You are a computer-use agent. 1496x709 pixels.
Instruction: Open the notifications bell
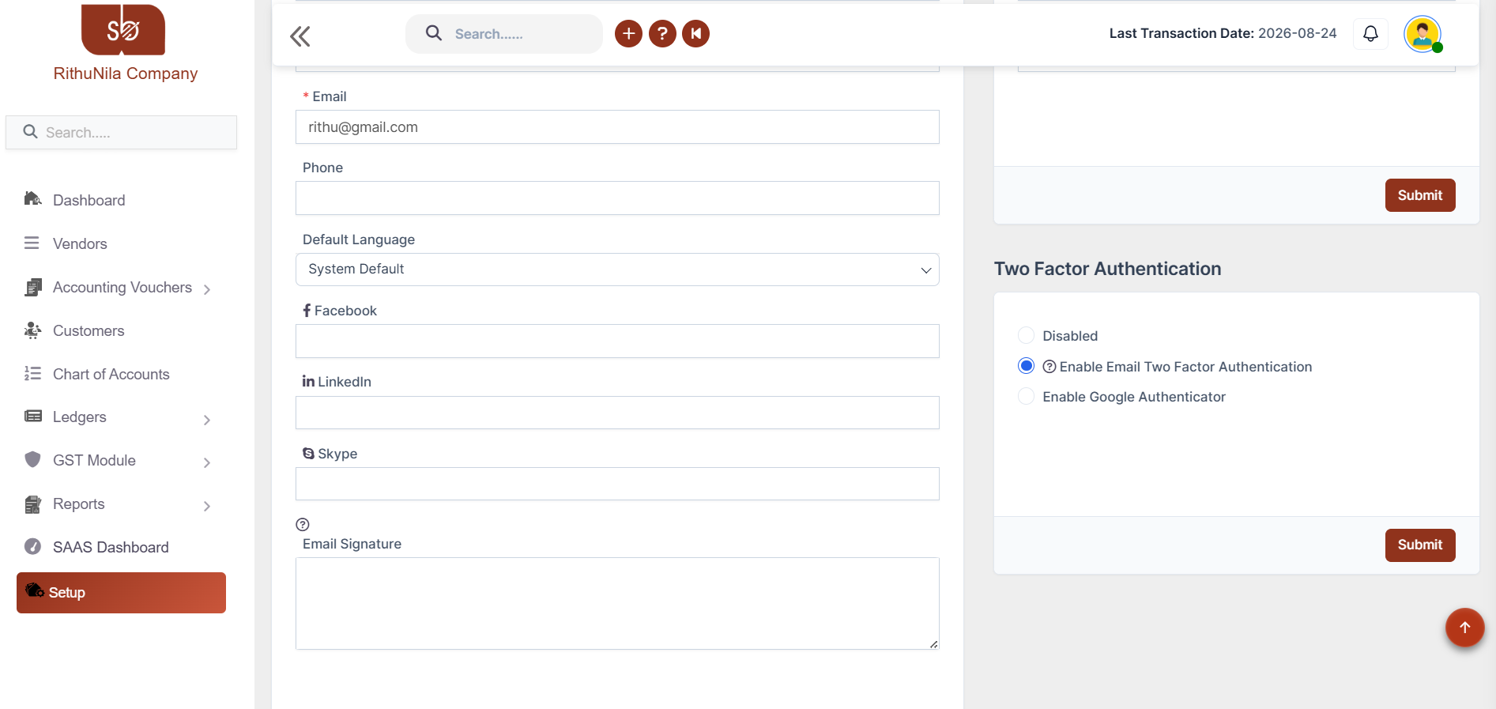pos(1371,33)
